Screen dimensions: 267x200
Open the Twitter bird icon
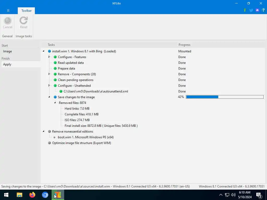(251, 10)
